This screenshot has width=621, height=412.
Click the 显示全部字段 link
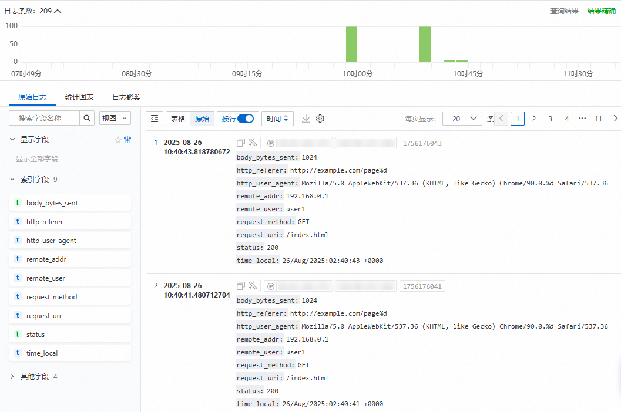[x=37, y=158]
